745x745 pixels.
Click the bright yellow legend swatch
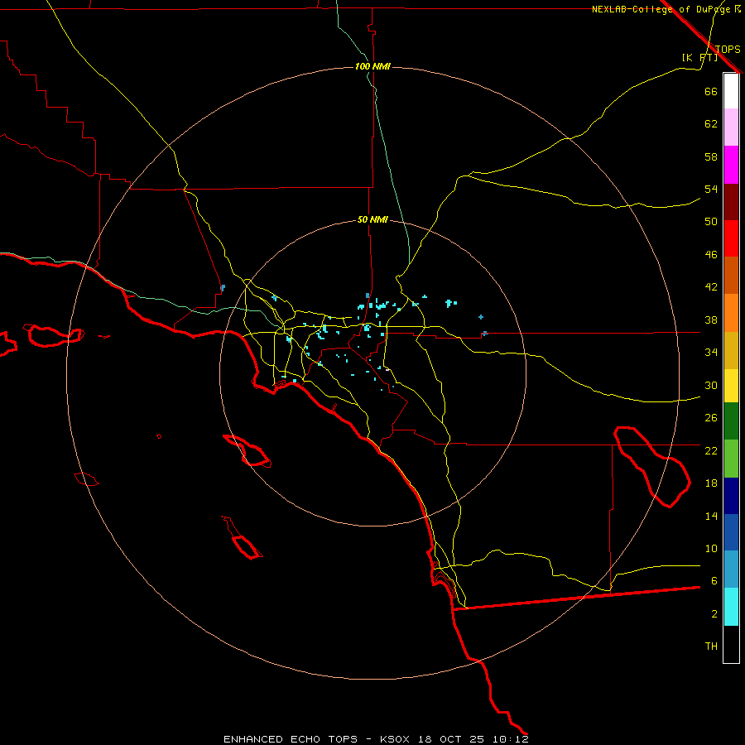pyautogui.click(x=731, y=386)
